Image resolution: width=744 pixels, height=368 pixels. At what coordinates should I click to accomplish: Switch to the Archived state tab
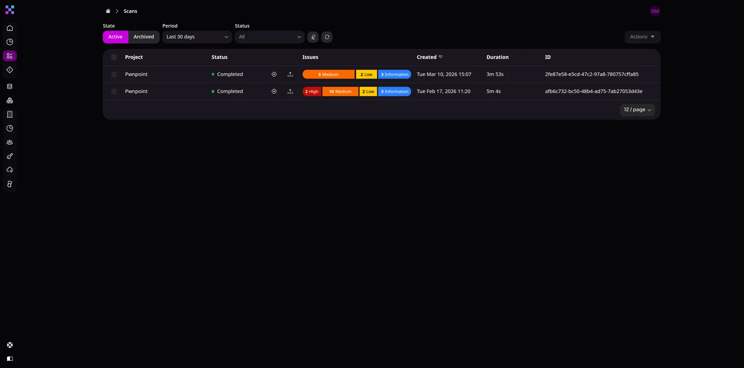click(144, 37)
